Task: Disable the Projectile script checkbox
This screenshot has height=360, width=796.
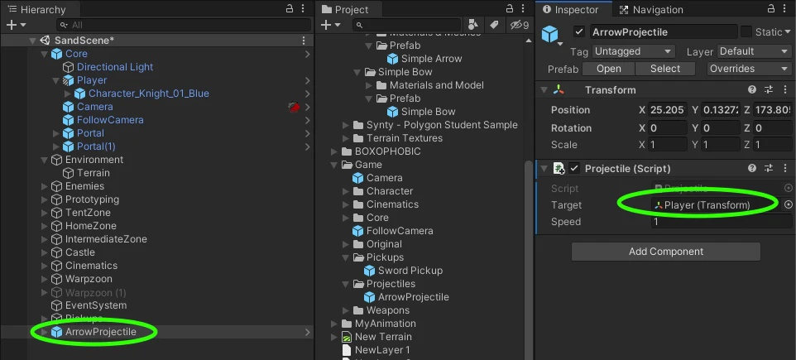Action: pyautogui.click(x=574, y=168)
